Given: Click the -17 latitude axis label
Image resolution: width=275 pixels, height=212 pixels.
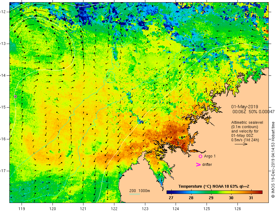Looking at the screenshot, I should tap(3, 171).
